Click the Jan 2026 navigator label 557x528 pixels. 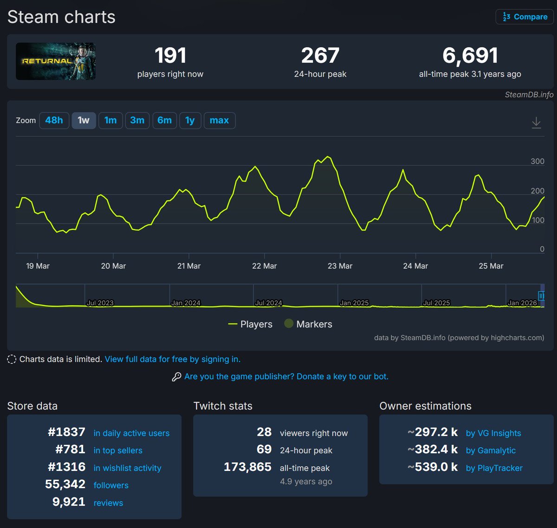522,303
